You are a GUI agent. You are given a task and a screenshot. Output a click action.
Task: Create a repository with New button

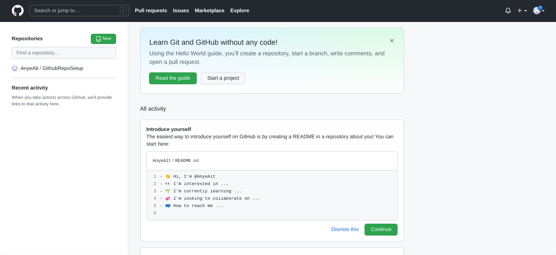coord(103,39)
